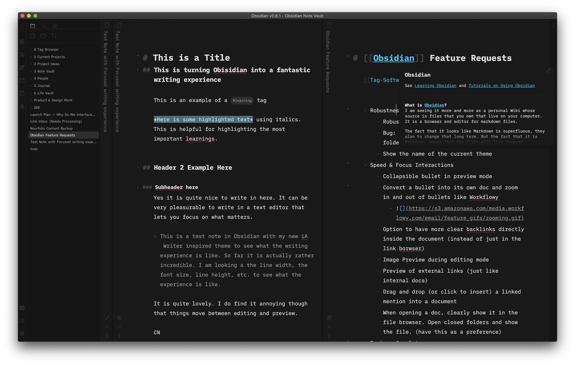Change sort order of file list
This screenshot has height=365, width=575.
54,36
